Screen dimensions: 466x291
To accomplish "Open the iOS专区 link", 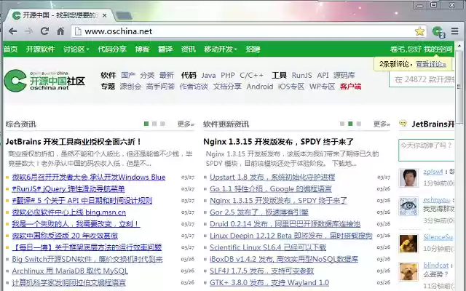I will (291, 87).
